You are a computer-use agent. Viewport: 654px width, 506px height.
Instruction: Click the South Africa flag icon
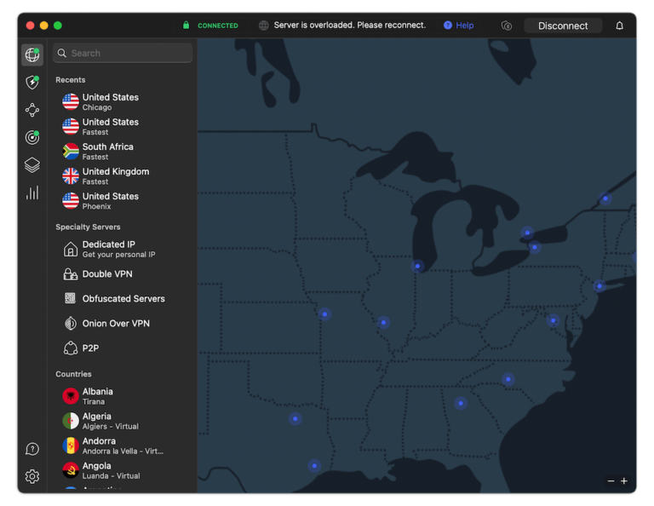71,152
